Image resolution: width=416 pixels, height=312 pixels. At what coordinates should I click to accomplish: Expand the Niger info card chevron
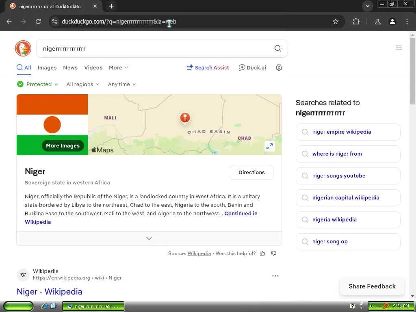click(x=149, y=238)
